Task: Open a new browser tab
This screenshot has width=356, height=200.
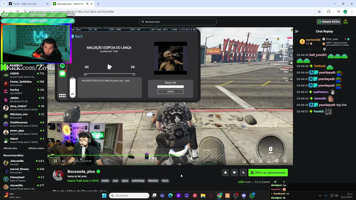Action: click(98, 4)
